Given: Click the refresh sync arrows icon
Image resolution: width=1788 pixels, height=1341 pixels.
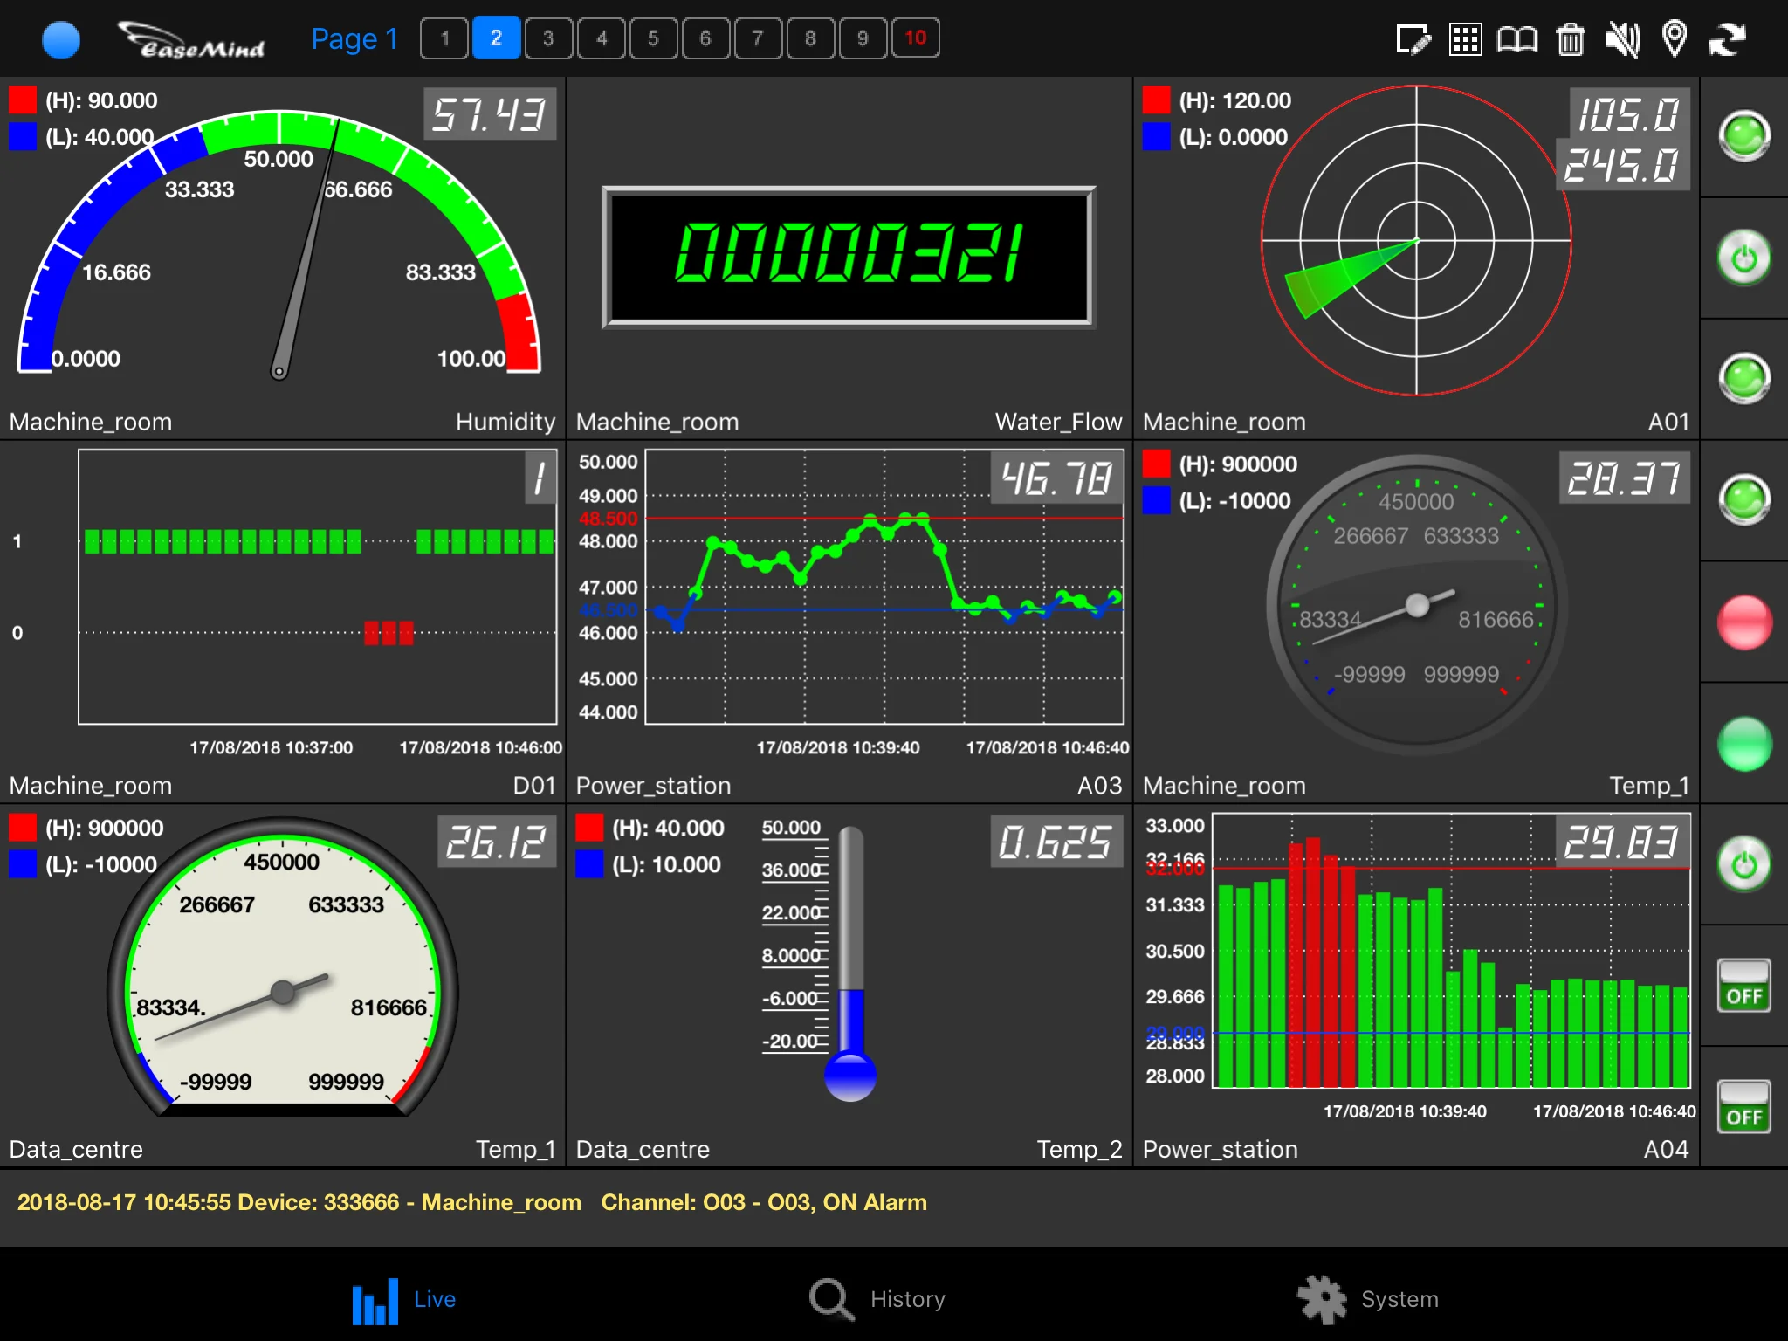Looking at the screenshot, I should point(1728,39).
